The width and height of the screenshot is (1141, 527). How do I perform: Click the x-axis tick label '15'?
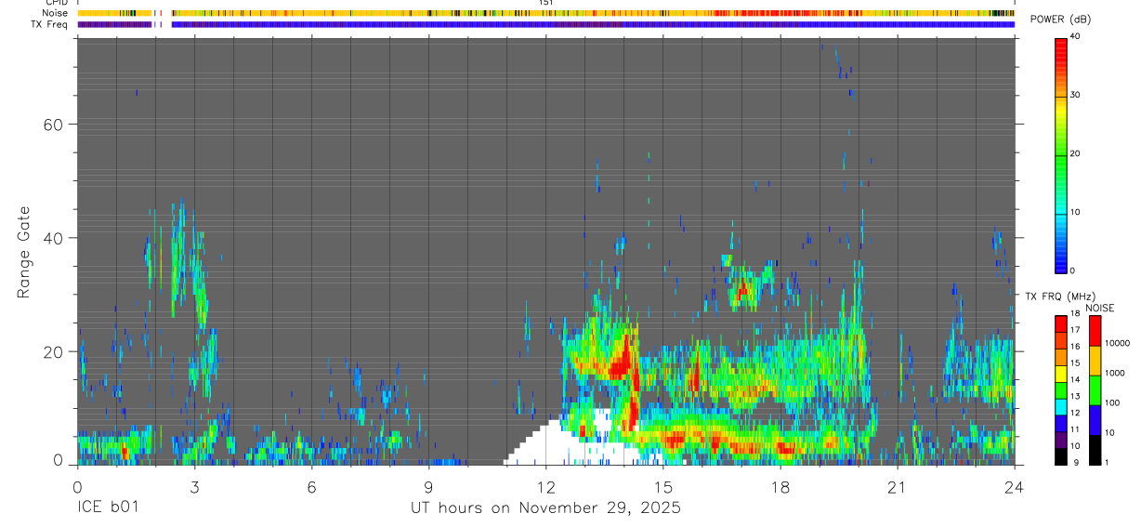coord(663,487)
